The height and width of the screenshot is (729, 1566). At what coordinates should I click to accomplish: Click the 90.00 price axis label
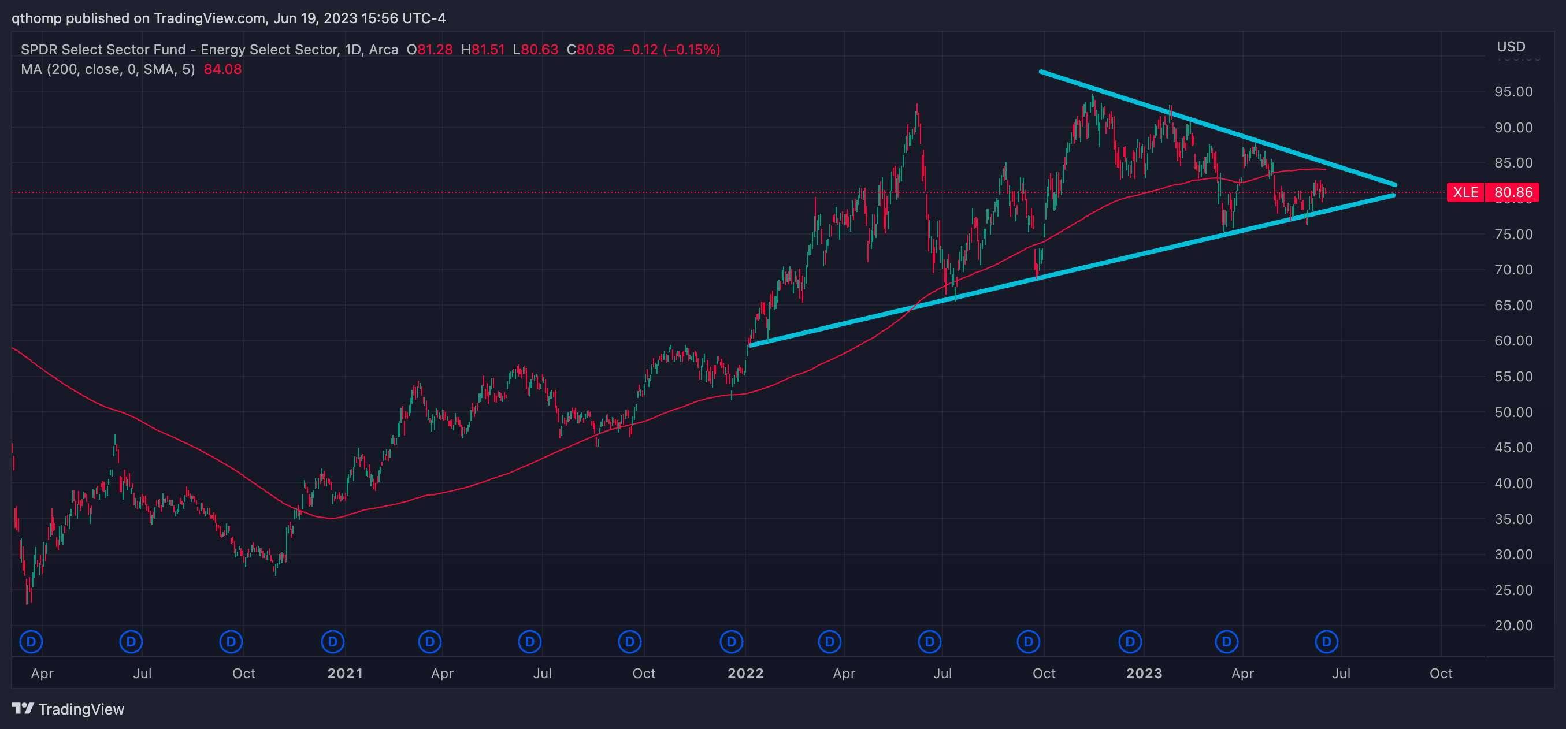click(1514, 128)
